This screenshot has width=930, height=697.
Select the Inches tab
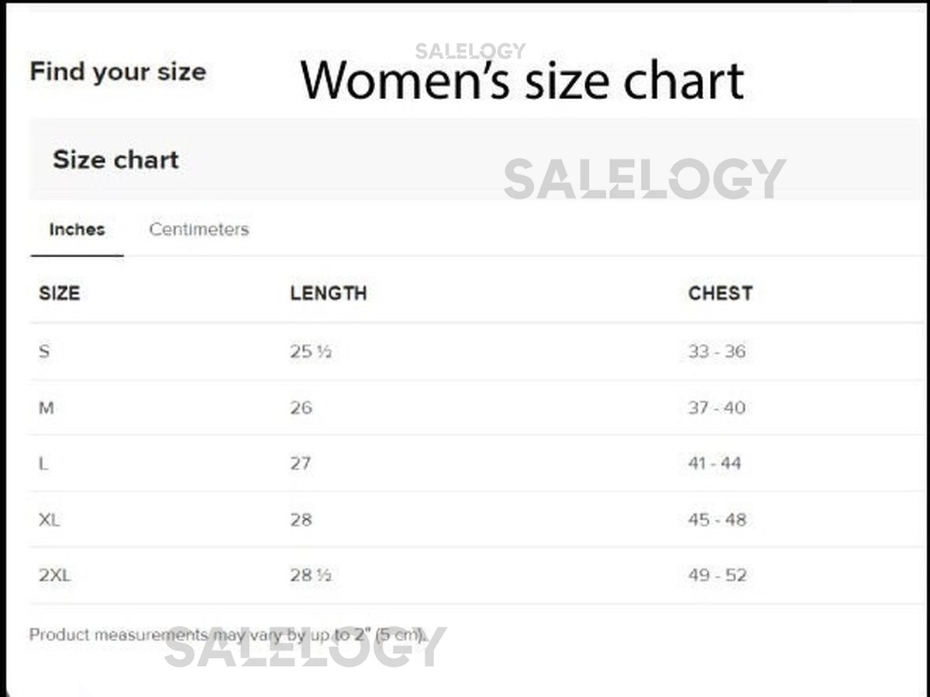[x=77, y=230]
